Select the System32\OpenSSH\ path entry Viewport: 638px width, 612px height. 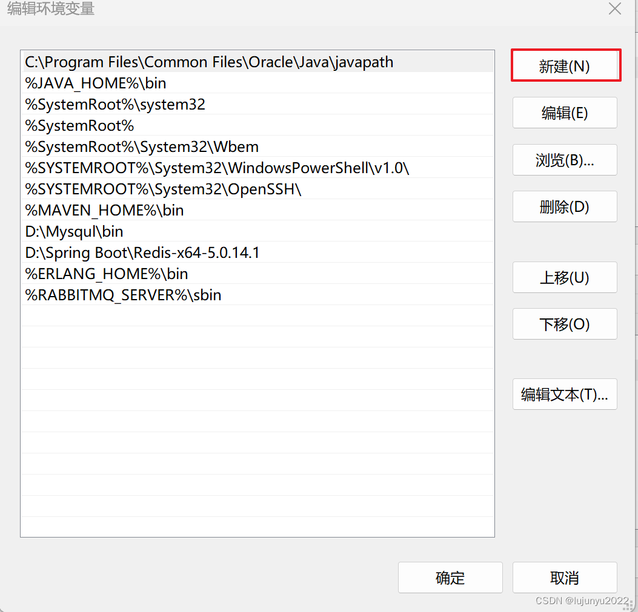pyautogui.click(x=258, y=189)
